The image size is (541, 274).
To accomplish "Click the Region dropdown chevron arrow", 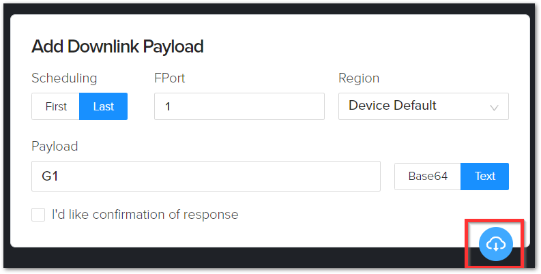I will 494,108.
